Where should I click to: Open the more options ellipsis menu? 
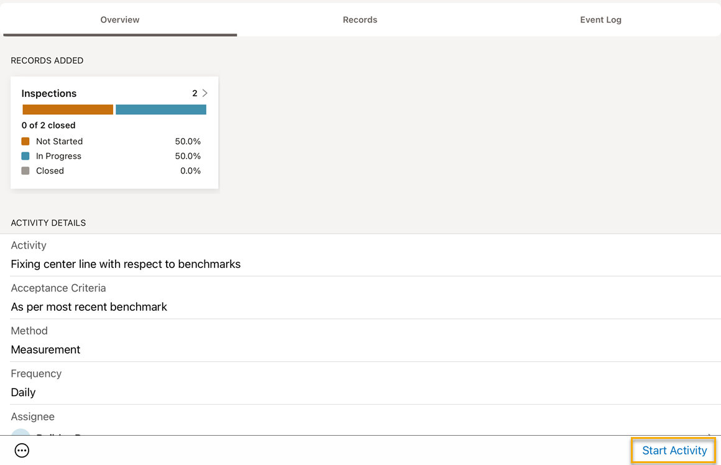click(22, 451)
